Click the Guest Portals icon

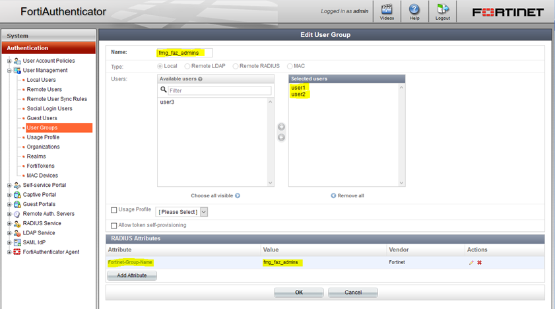(17, 204)
